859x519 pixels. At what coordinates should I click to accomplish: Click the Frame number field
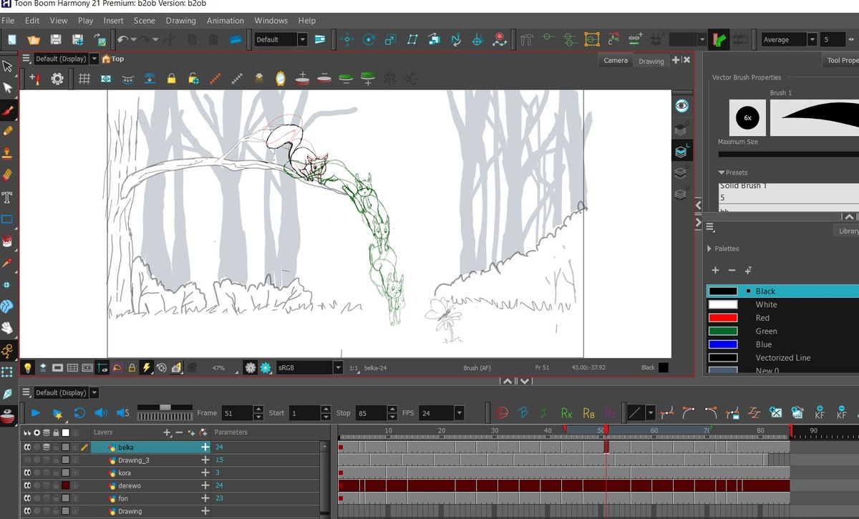237,413
